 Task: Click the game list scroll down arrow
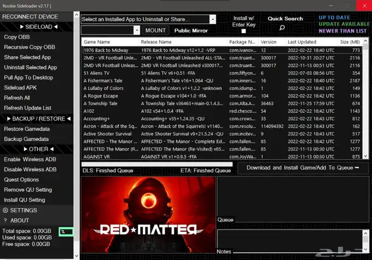click(x=366, y=156)
